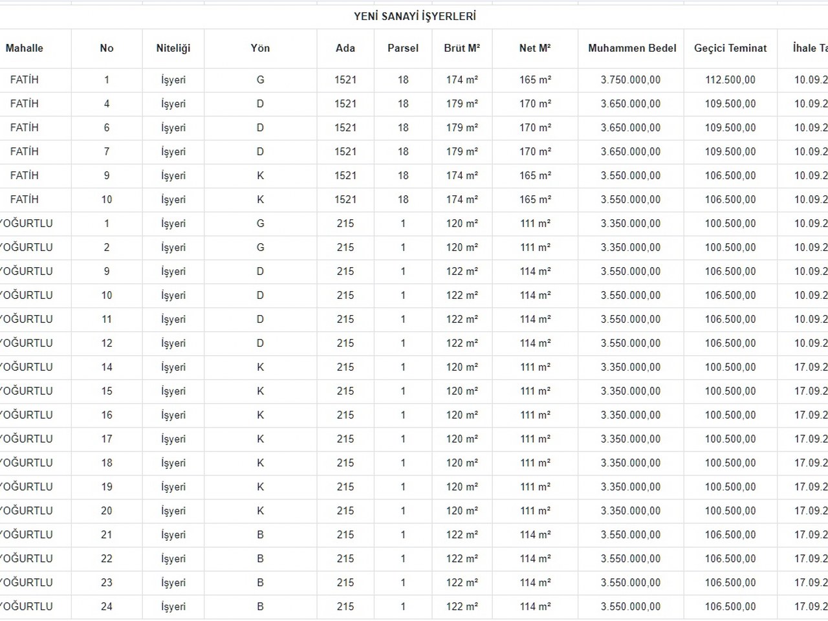This screenshot has height=621, width=828.
Task: Select the 112.500,00 guarantee amount cell
Action: 730,80
